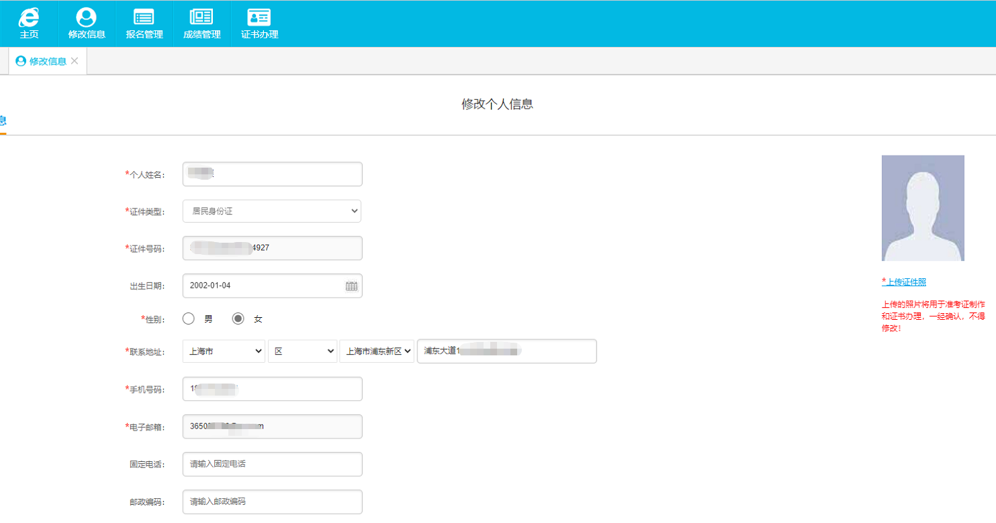Open the calendar picker for 出生日期

(x=351, y=286)
